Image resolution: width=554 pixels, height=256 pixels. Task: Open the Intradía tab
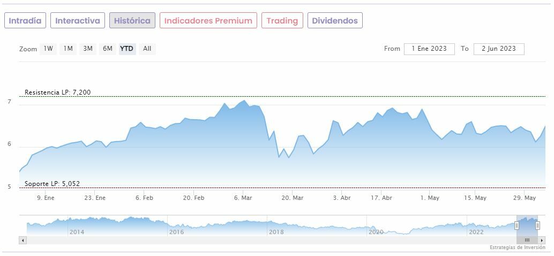tap(25, 21)
